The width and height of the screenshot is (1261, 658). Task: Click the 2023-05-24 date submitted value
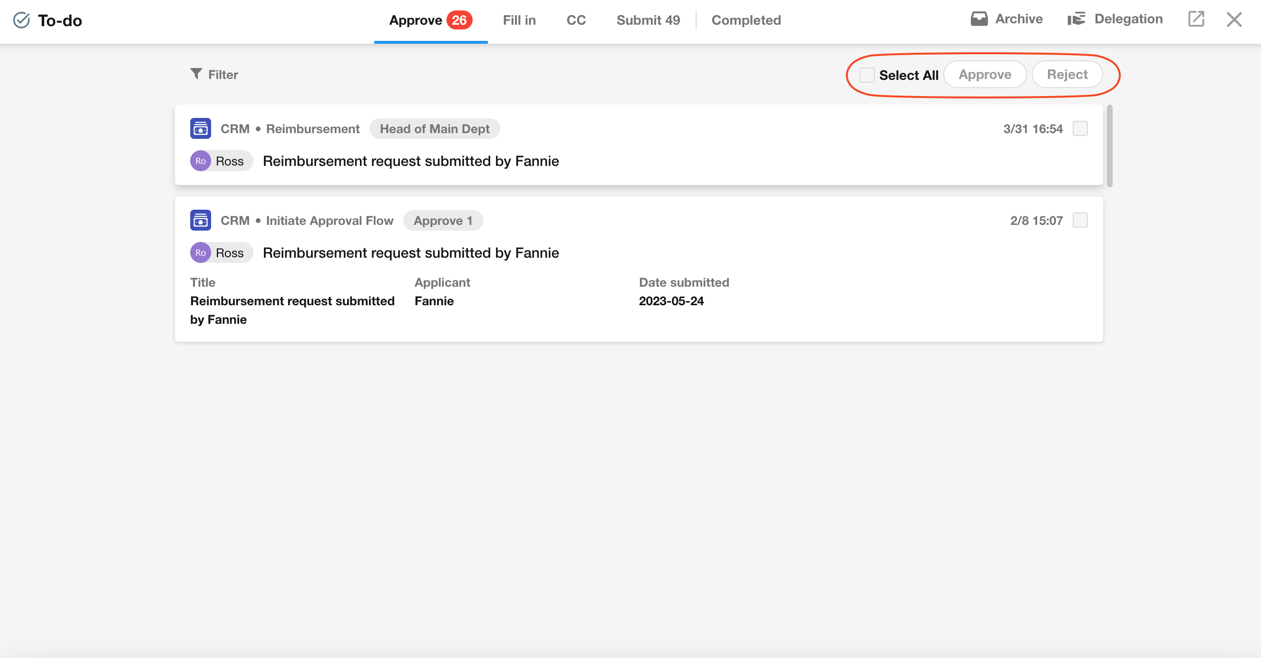pyautogui.click(x=671, y=300)
